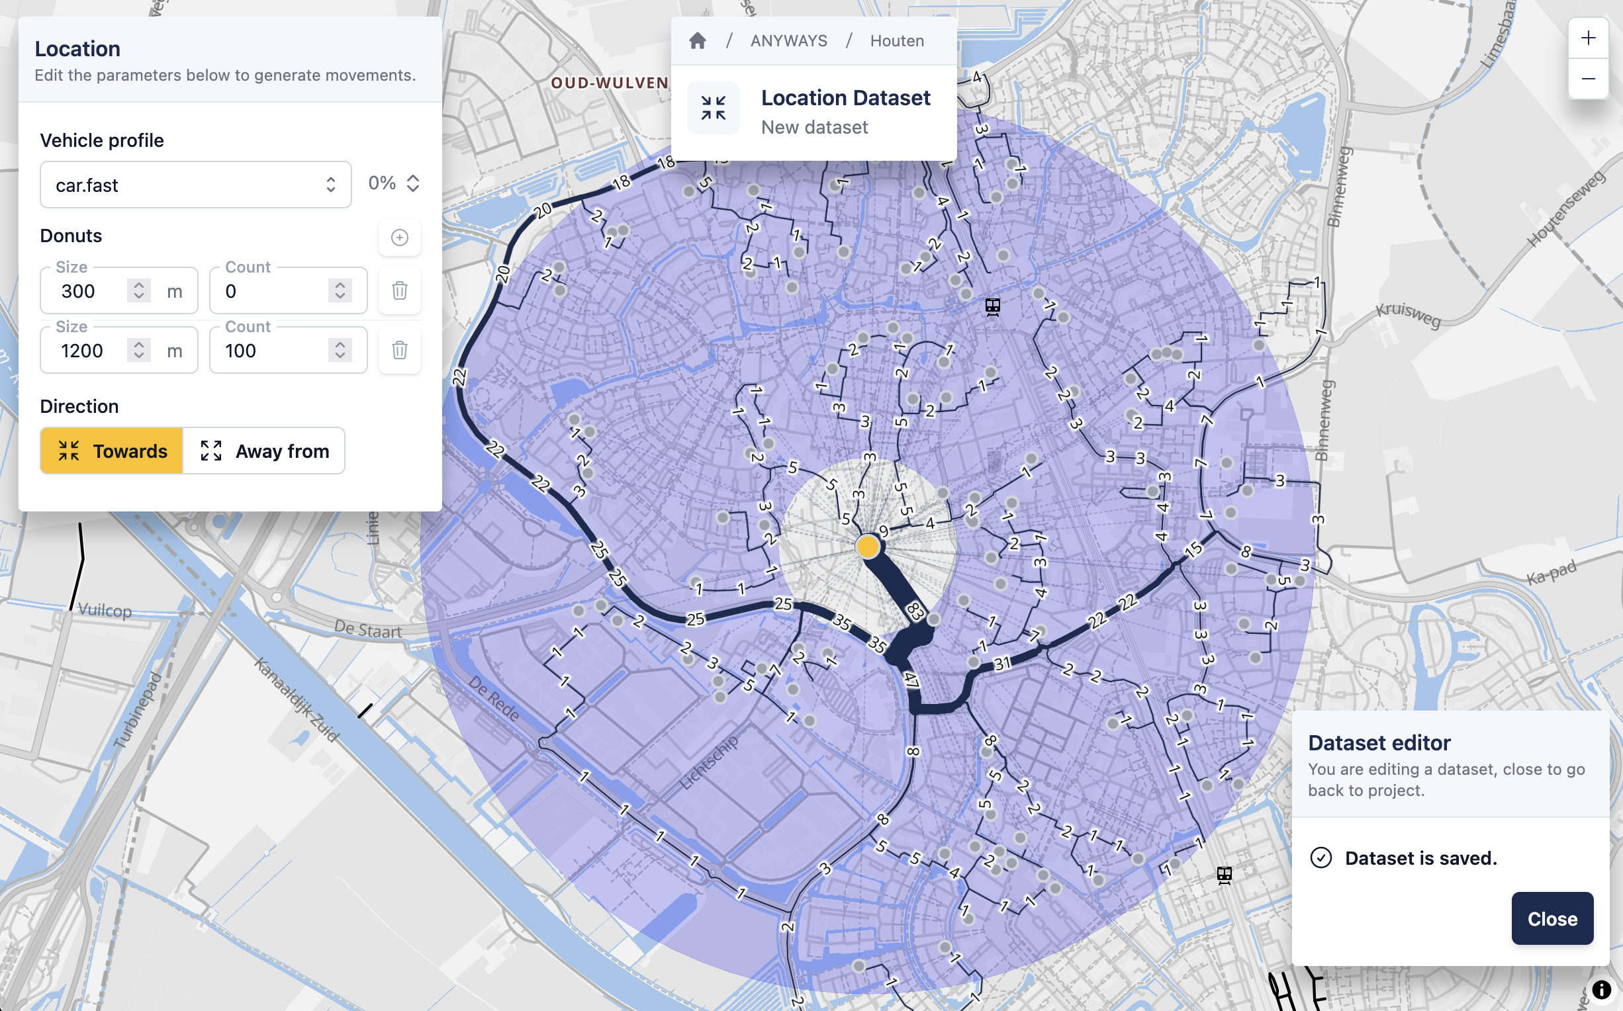Delete the 300 m donut row
Viewport: 1623px width, 1011px height.
(x=399, y=290)
